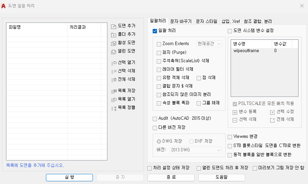The image size is (308, 184).
Task: Switch to the 일괄처리 tab
Action: (x=158, y=21)
